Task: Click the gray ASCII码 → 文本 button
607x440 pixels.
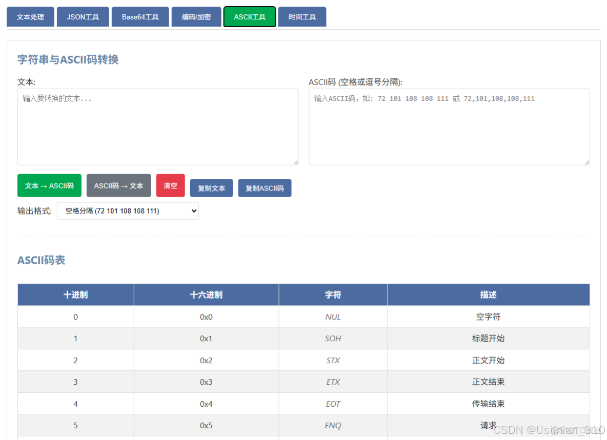Action: (x=118, y=185)
